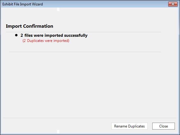Click the divider line below the duplicates notice

tap(85, 52)
